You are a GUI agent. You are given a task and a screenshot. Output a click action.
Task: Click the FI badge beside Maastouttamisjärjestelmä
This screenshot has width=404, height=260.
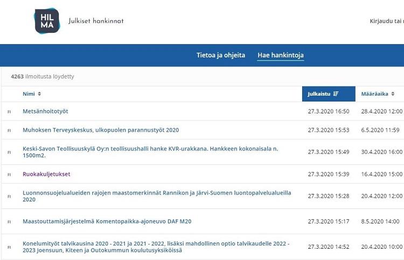click(x=9, y=222)
